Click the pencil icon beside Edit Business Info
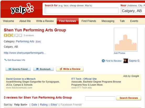Screen dimensions: 145x108 (x=6, y=60)
